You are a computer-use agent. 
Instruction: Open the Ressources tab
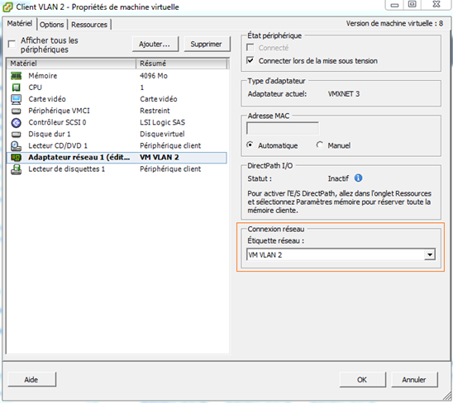89,25
